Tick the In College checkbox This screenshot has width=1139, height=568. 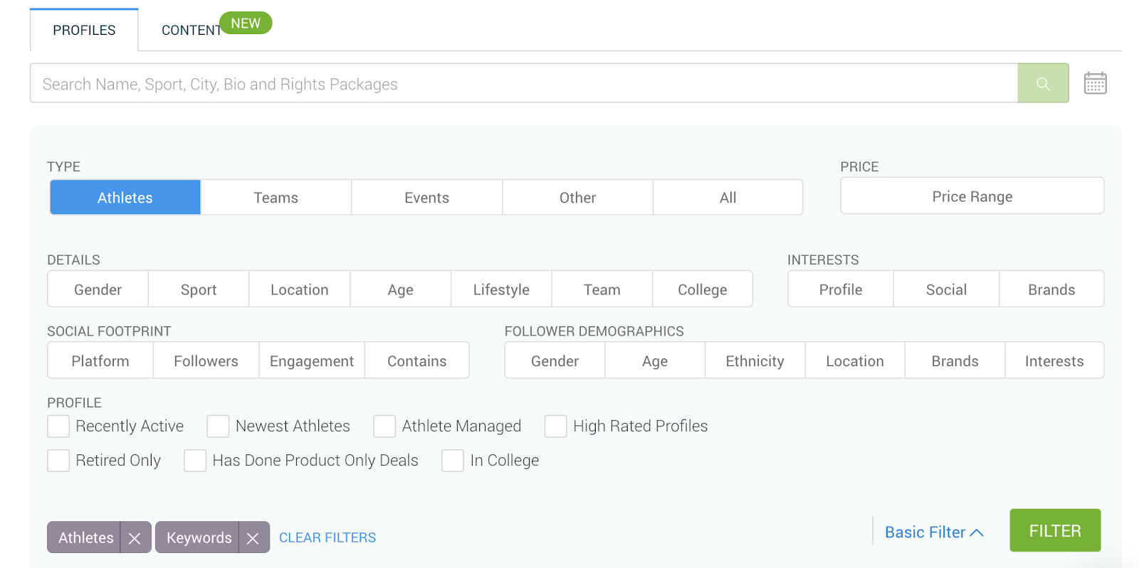tap(453, 461)
